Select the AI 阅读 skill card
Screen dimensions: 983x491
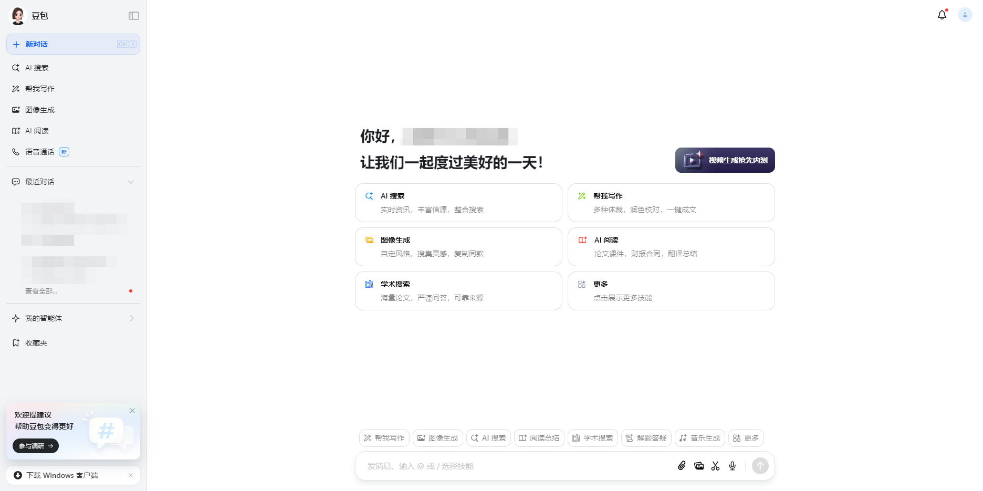(x=671, y=247)
